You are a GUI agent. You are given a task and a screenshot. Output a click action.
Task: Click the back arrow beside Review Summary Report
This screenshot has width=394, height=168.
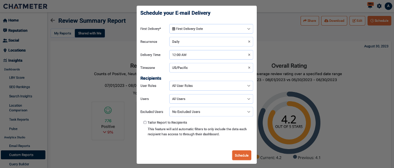click(53, 20)
